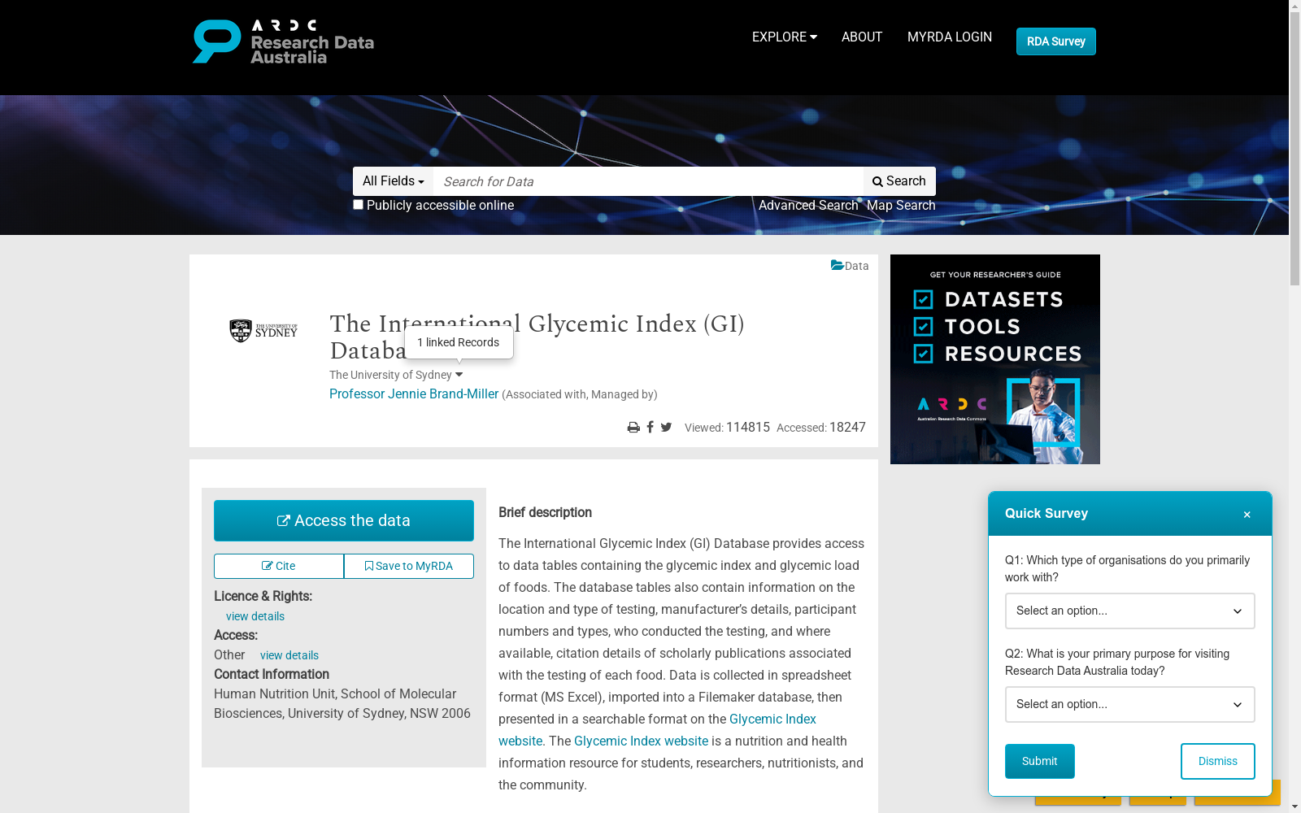Open Q1 organisations select dropdown
This screenshot has width=1301, height=813.
pos(1129,611)
